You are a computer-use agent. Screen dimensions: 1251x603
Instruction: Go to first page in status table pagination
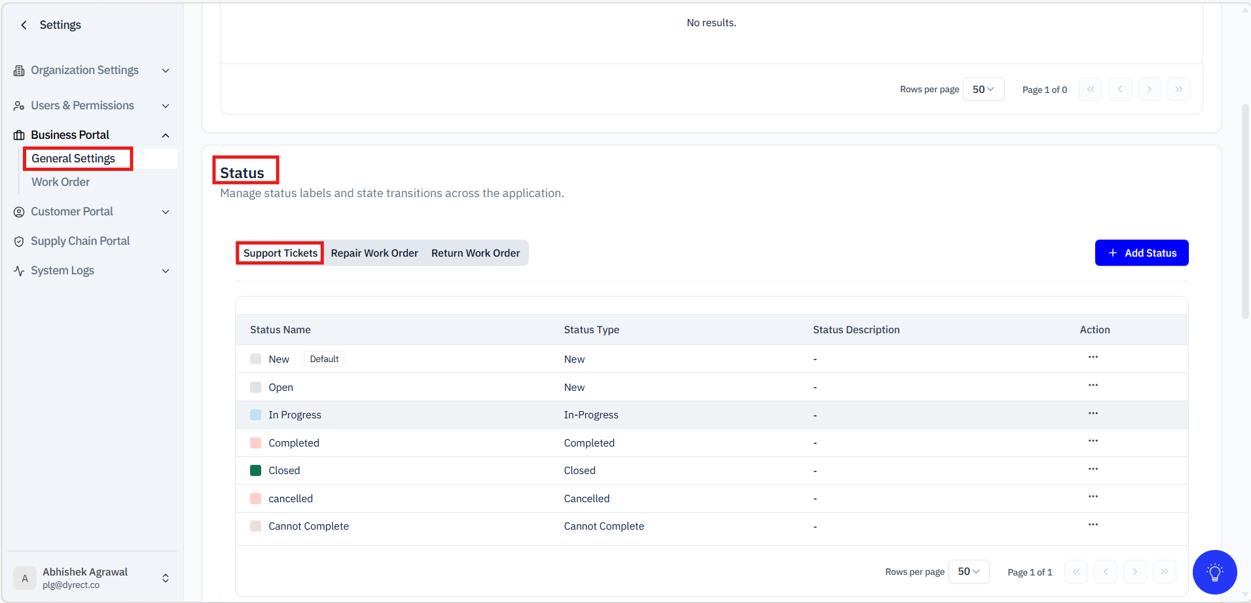point(1076,572)
